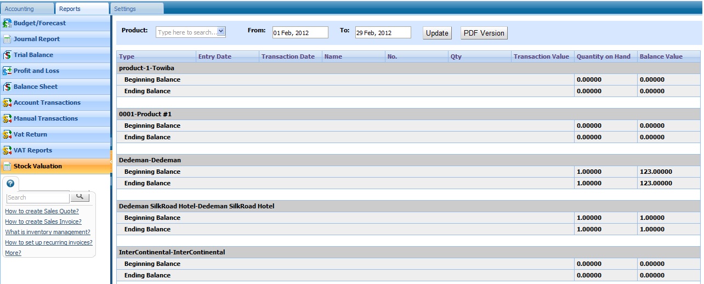This screenshot has width=704, height=284.
Task: Click the blue help question mark icon
Action: pyautogui.click(x=10, y=184)
